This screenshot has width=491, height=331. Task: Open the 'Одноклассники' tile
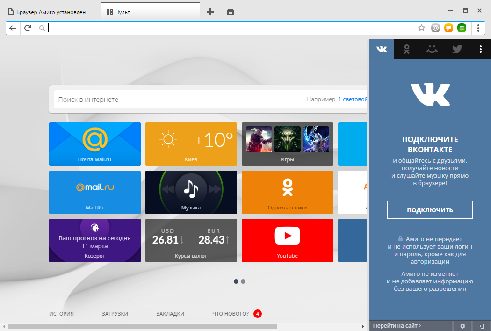coord(288,192)
